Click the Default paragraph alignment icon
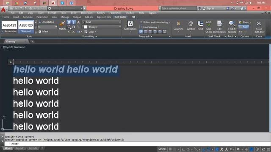This screenshot has width=271, height=152. point(141,32)
